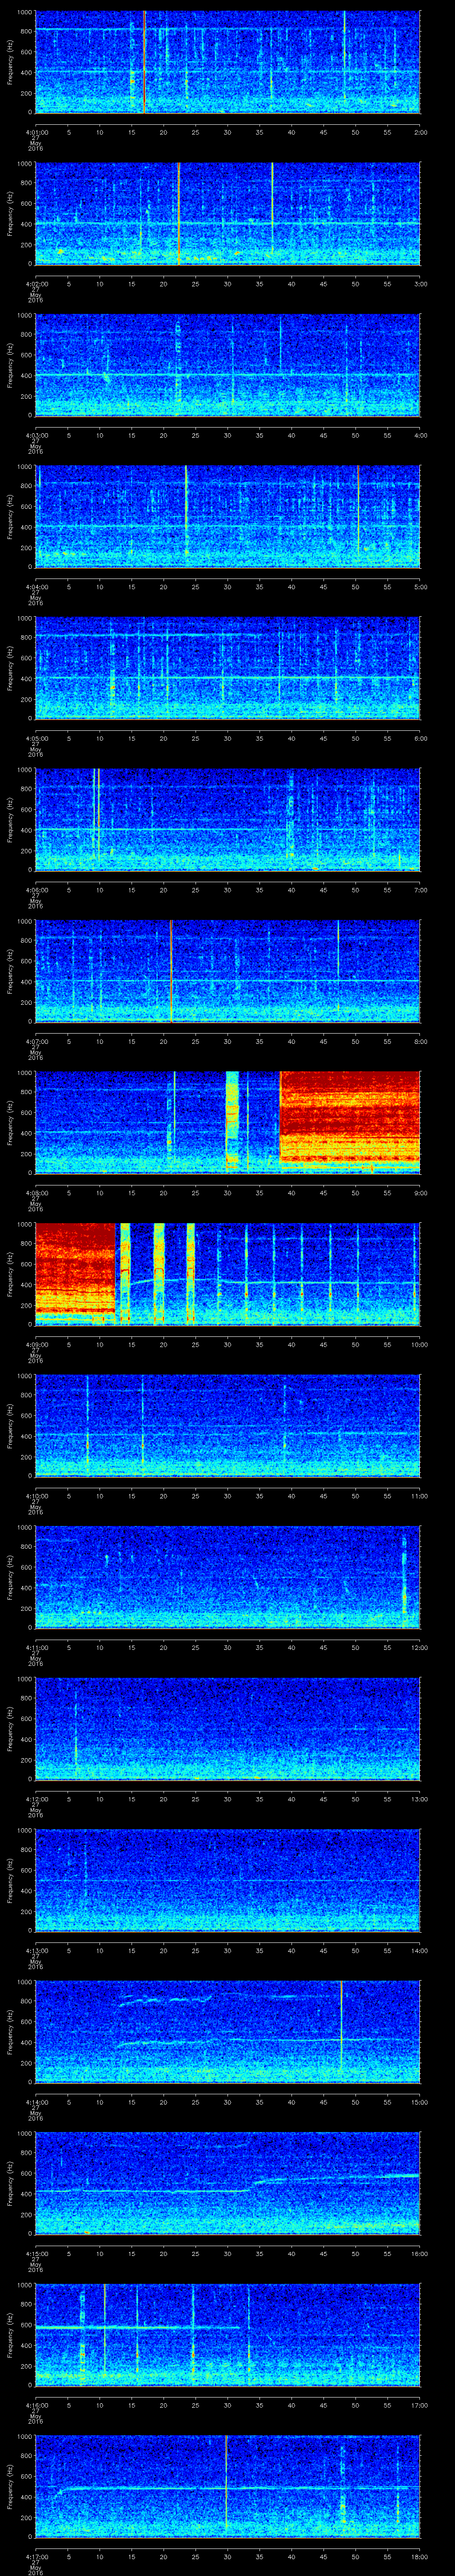Click the spectrogram panel starting at 4:10:00
The height and width of the screenshot is (2576, 455).
coord(228,1426)
